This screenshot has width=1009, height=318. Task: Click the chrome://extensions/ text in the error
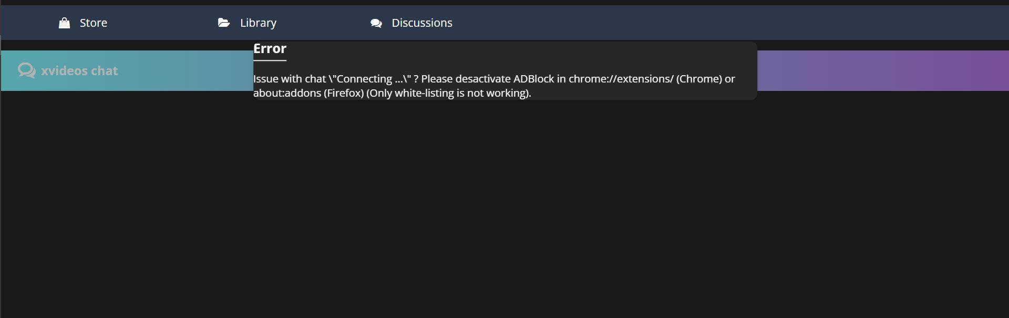tap(621, 79)
